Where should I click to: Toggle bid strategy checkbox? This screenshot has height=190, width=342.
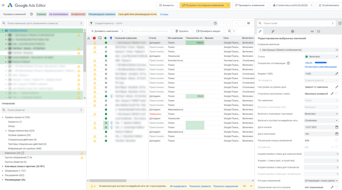(337, 94)
